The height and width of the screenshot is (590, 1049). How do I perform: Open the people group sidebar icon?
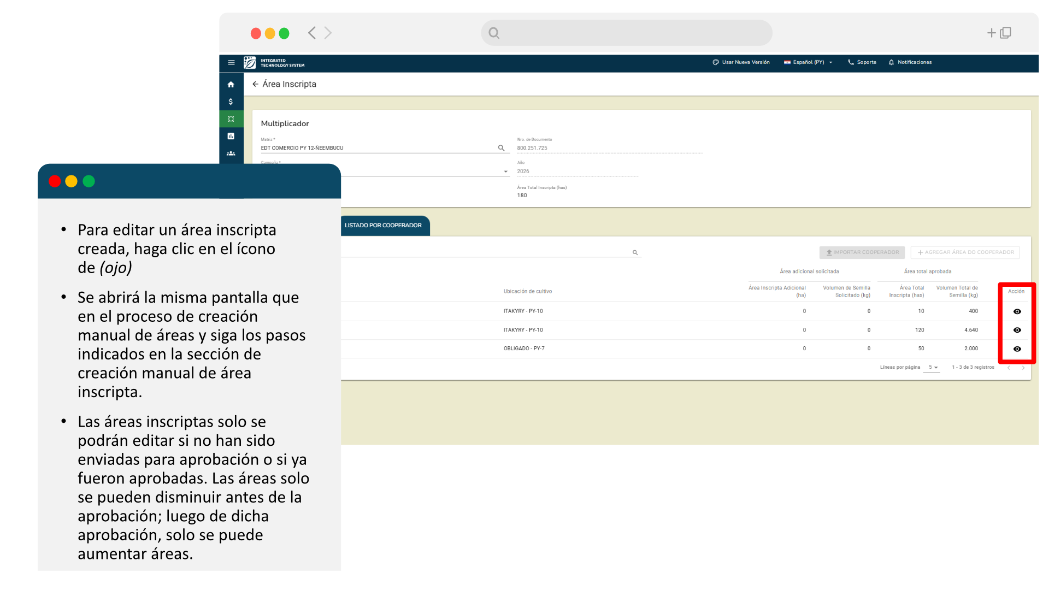pyautogui.click(x=231, y=154)
